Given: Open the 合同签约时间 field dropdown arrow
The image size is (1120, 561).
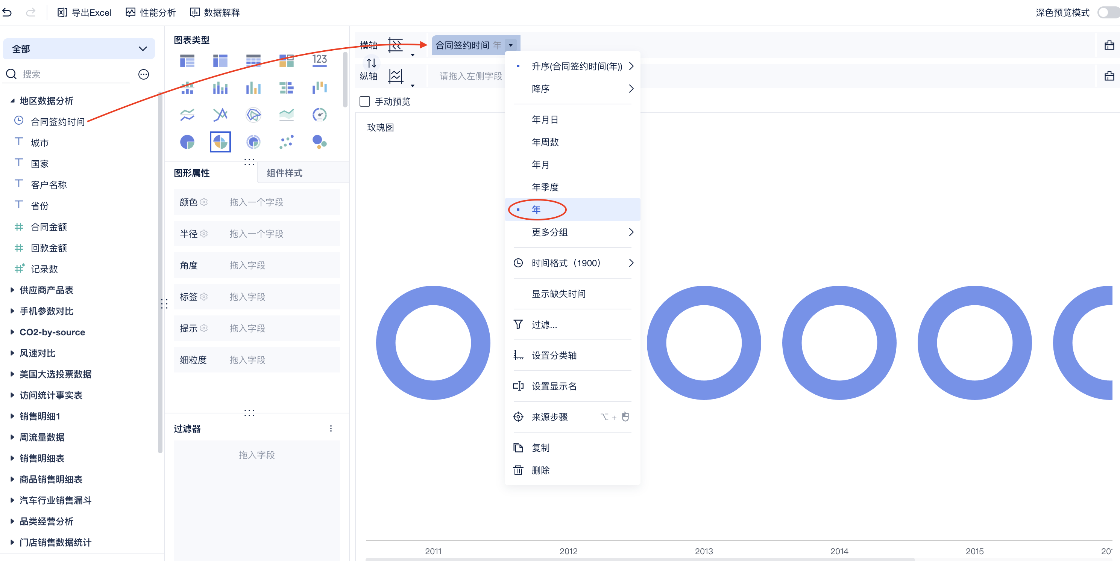Looking at the screenshot, I should pyautogui.click(x=511, y=45).
